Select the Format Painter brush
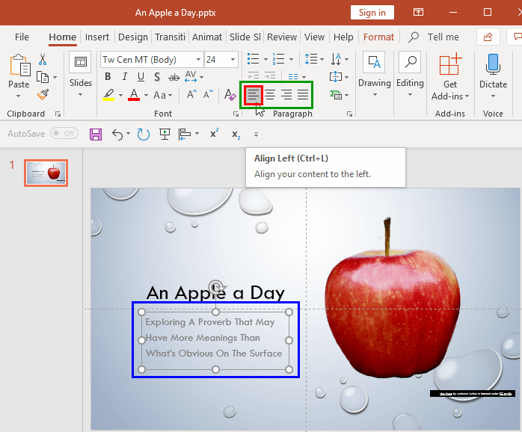This screenshot has height=432, width=522. (43, 94)
